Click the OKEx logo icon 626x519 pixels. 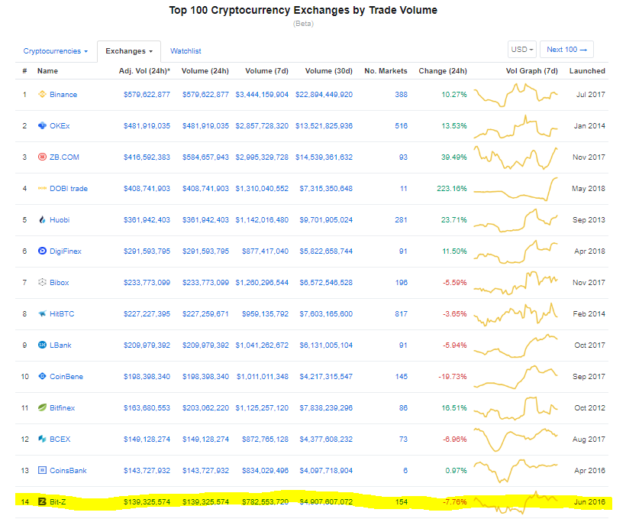[43, 126]
